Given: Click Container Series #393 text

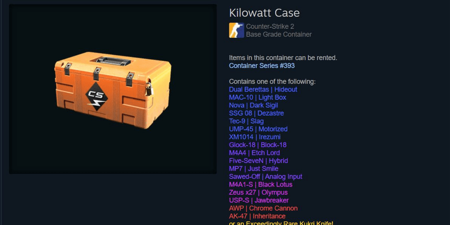Looking at the screenshot, I should click(262, 66).
